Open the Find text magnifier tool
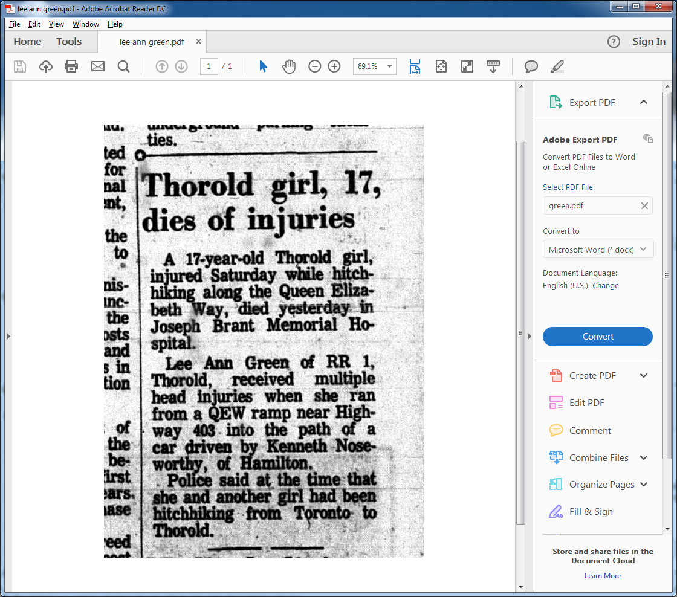This screenshot has height=597, width=677. 123,66
